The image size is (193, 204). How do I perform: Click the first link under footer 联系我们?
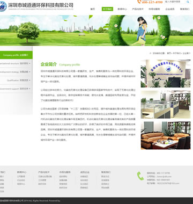click(x=105, y=177)
